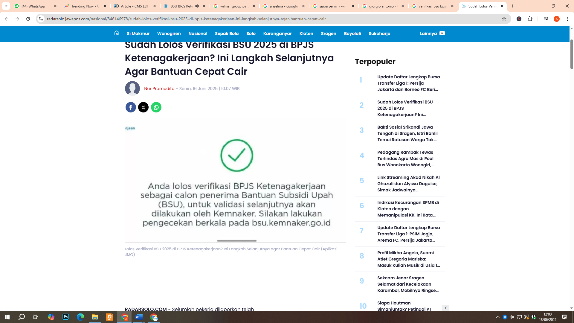574x323 pixels.
Task: Go to Radar Solo home icon
Action: click(117, 33)
